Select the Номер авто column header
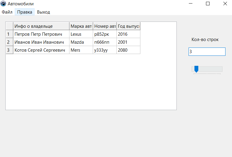The height and width of the screenshot is (157, 232). [x=105, y=26]
